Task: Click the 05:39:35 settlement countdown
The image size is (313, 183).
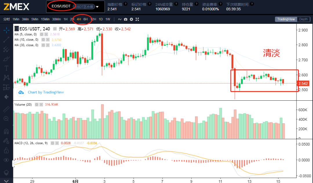Action: [x=233, y=9]
